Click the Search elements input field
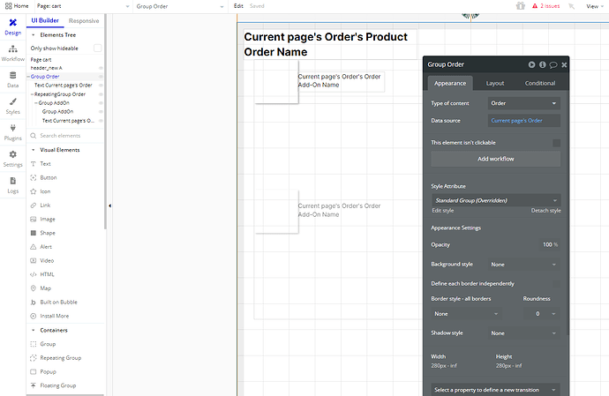This screenshot has height=396, width=609. click(x=65, y=136)
